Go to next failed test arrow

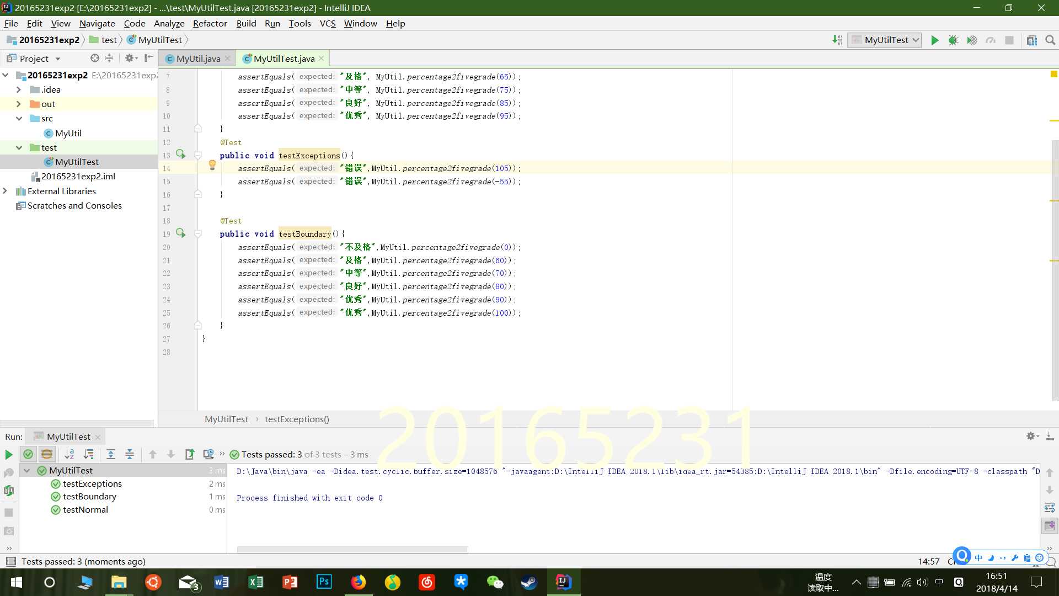[x=171, y=454]
